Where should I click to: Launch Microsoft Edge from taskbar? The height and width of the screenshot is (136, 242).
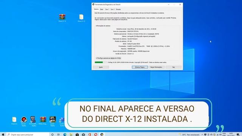tap(65, 134)
